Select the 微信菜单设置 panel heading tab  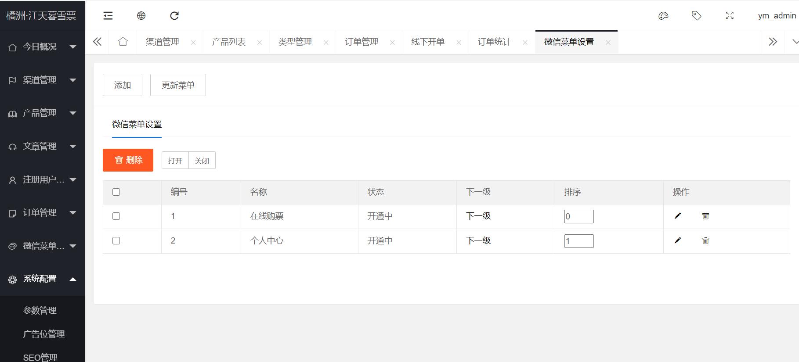tap(137, 124)
